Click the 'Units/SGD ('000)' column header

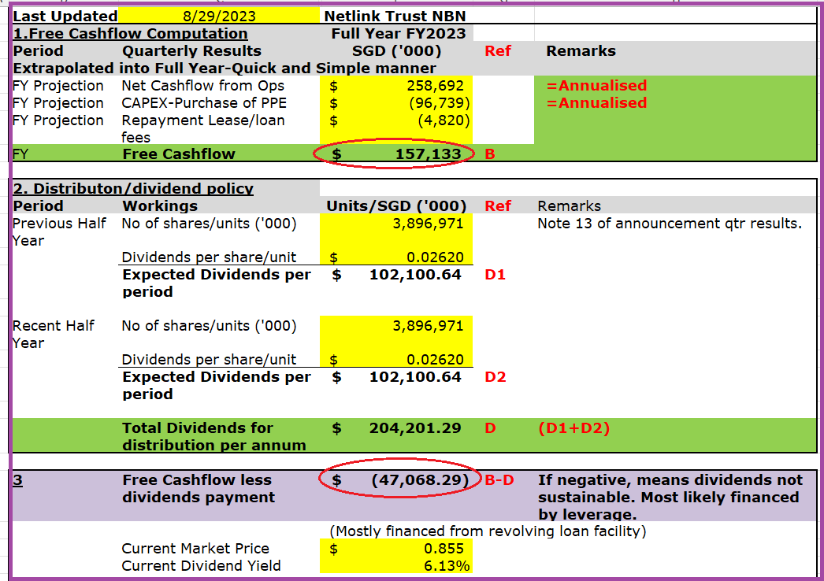(396, 205)
